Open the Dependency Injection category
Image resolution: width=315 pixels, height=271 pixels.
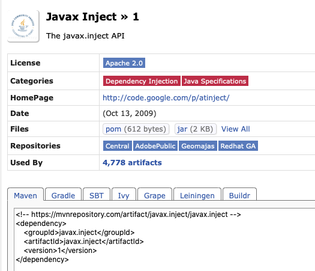(142, 81)
